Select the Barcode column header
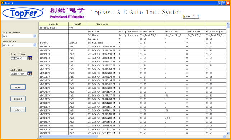Screen dimensions: 231x140 (53, 24)
